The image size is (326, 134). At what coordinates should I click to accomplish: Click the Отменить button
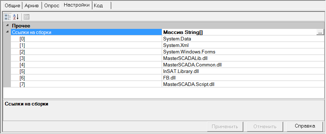pos(265,126)
